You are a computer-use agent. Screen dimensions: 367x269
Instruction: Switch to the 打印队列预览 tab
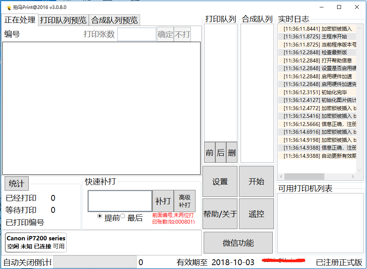click(63, 20)
